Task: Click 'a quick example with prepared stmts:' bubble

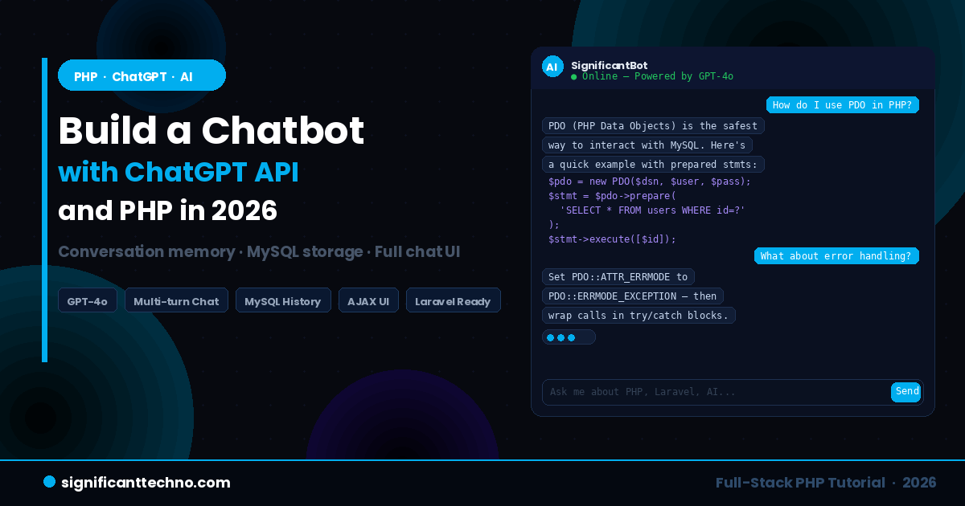Action: (x=653, y=165)
